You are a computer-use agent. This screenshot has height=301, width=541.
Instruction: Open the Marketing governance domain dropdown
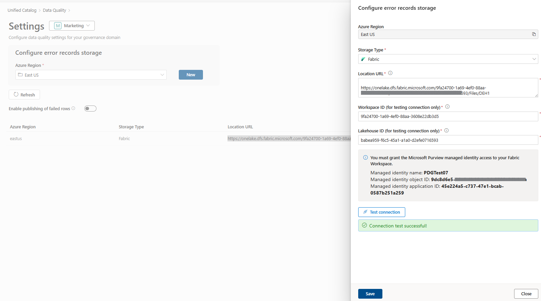coord(72,26)
